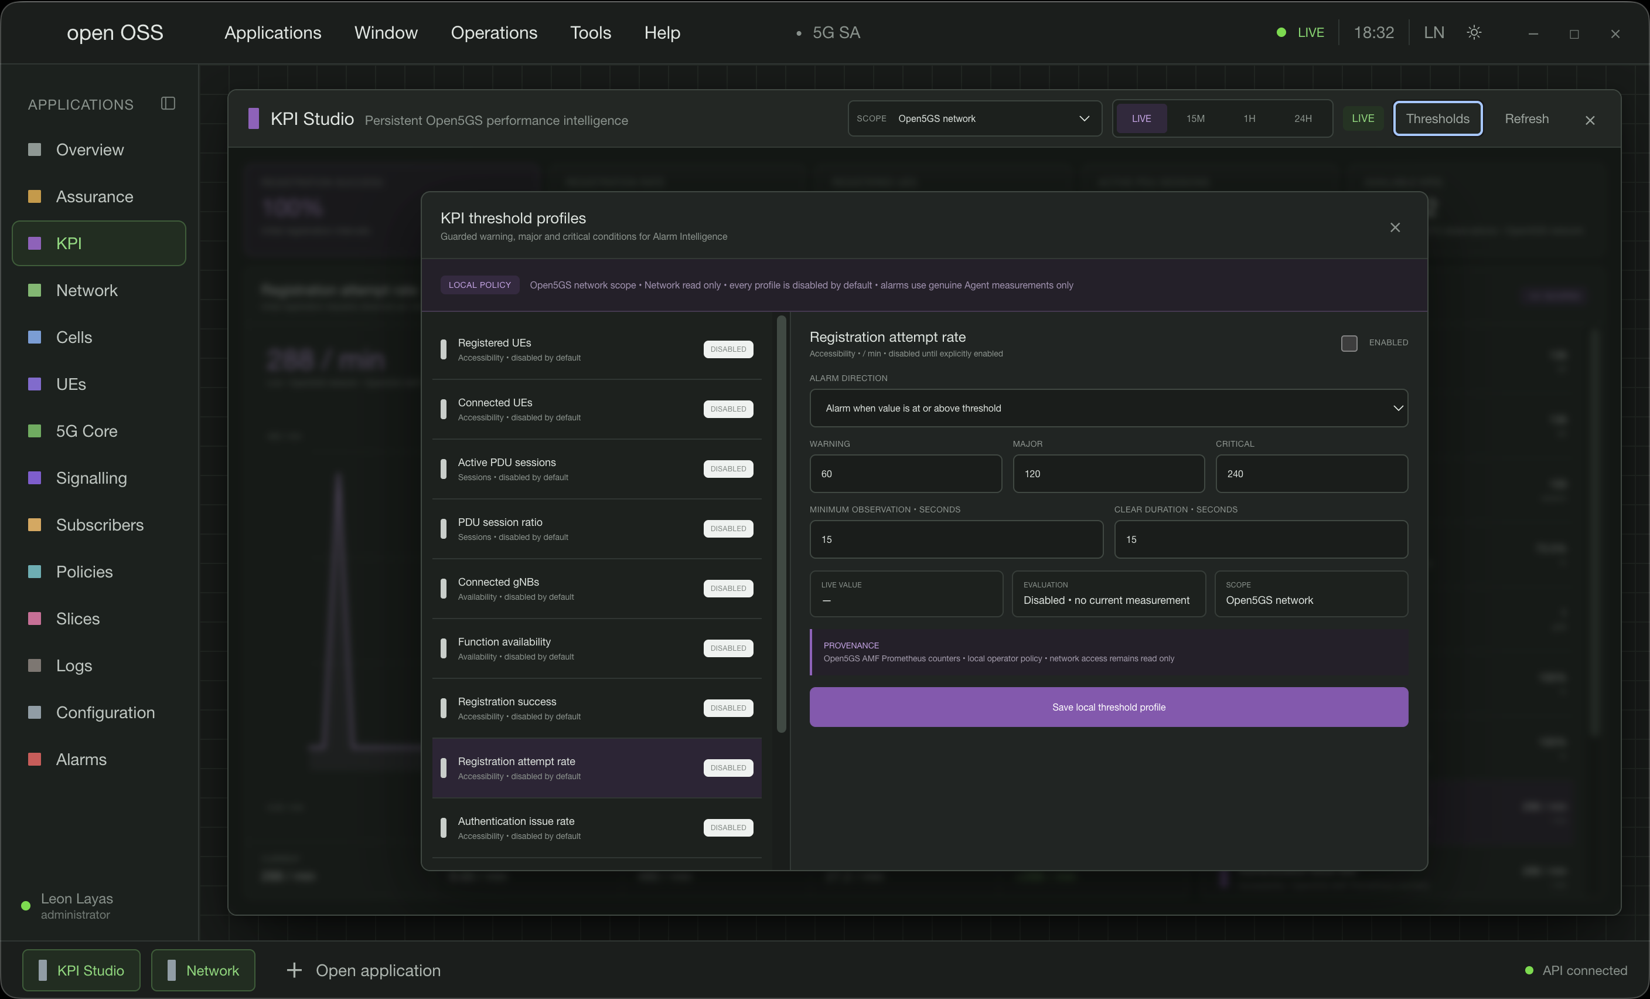Click the plus icon to open application

tap(294, 970)
